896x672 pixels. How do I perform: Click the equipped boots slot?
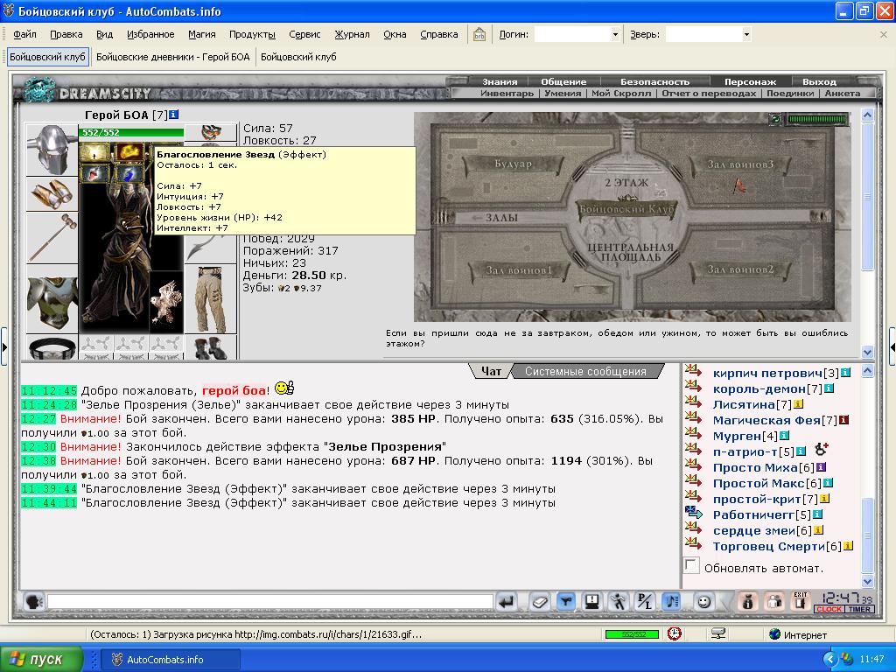click(211, 347)
